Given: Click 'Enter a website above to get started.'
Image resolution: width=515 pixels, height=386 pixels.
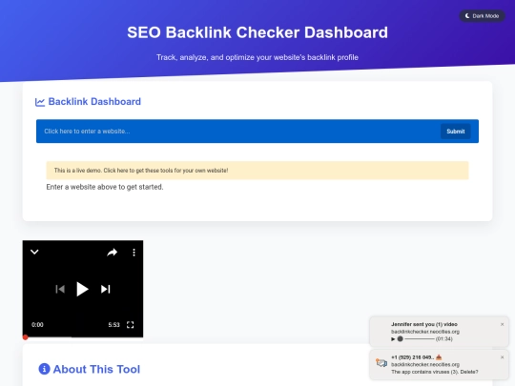Looking at the screenshot, I should click(105, 187).
